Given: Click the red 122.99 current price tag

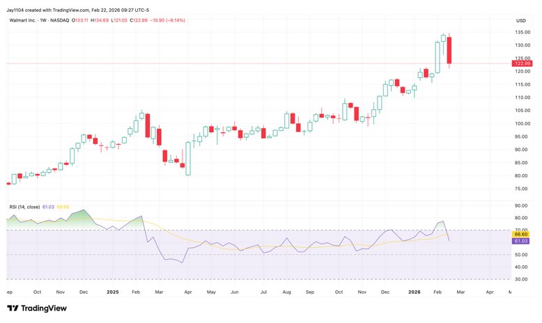Looking at the screenshot, I should [522, 63].
